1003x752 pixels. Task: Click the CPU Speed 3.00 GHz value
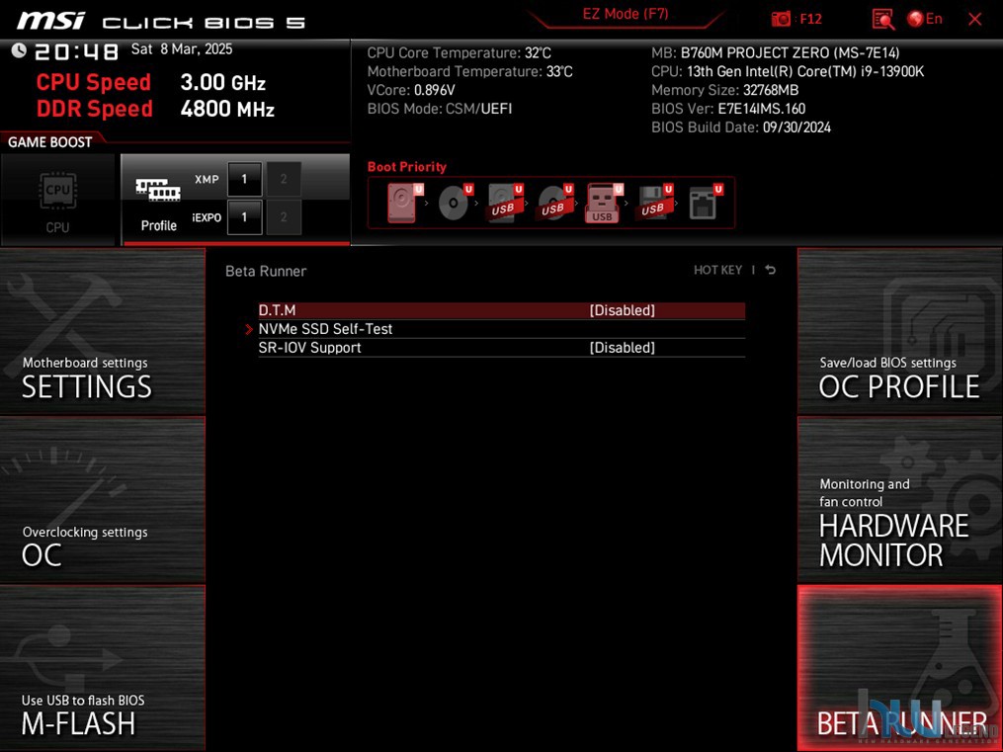[x=222, y=82]
